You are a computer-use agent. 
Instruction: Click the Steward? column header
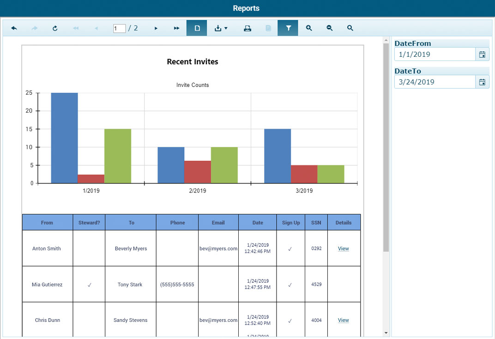click(x=89, y=223)
